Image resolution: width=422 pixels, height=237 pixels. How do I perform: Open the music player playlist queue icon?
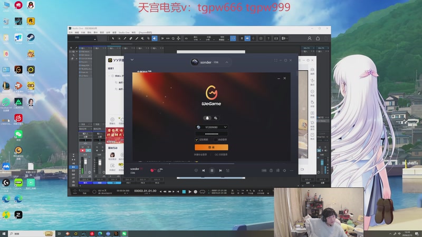pos(228,170)
